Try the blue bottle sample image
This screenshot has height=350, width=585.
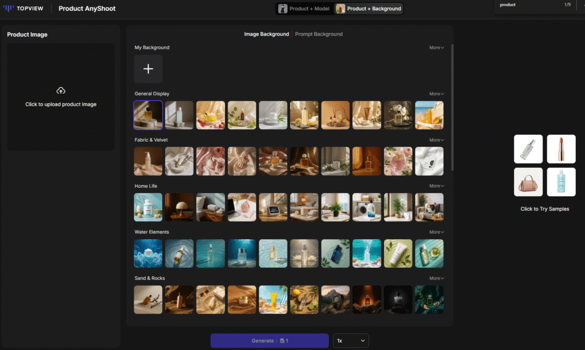(x=561, y=182)
